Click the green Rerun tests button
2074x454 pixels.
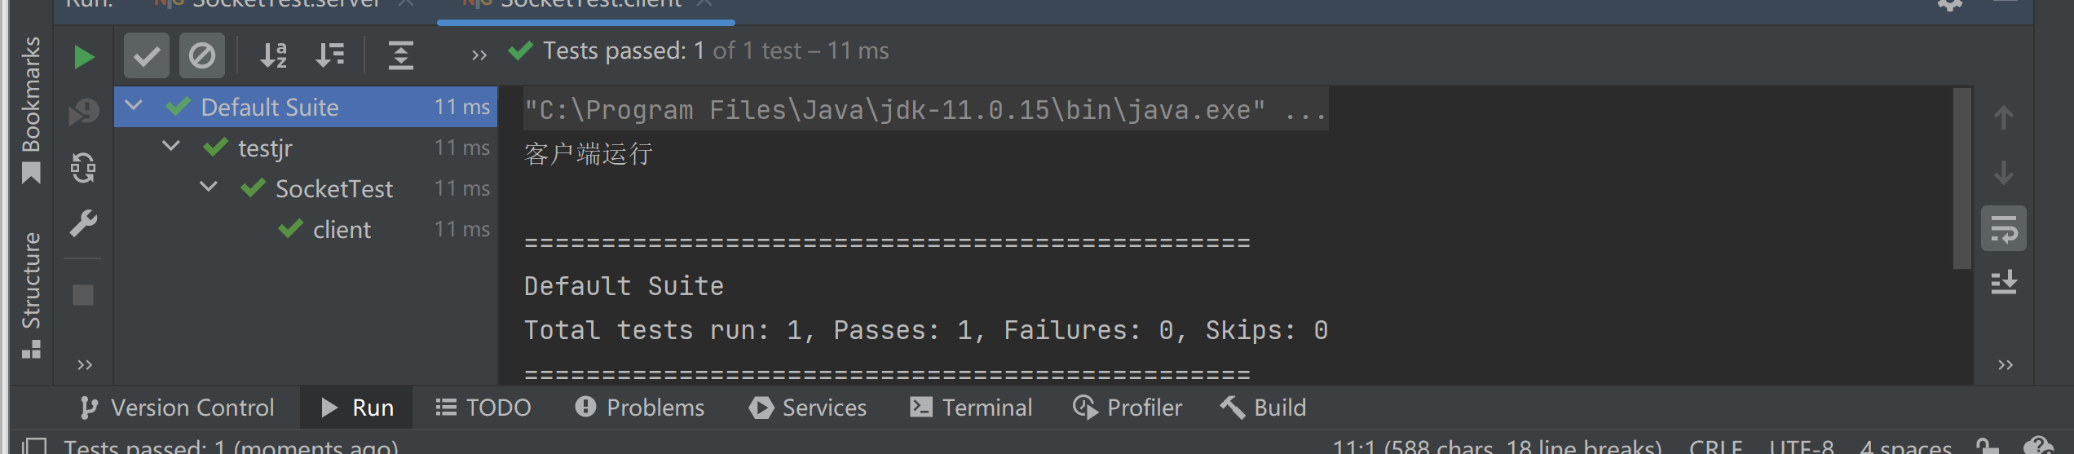[83, 57]
